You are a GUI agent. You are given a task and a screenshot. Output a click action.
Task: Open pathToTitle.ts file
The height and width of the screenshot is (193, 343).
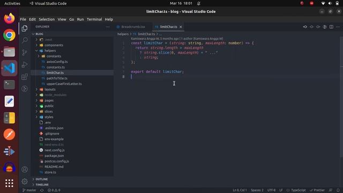(x=57, y=78)
